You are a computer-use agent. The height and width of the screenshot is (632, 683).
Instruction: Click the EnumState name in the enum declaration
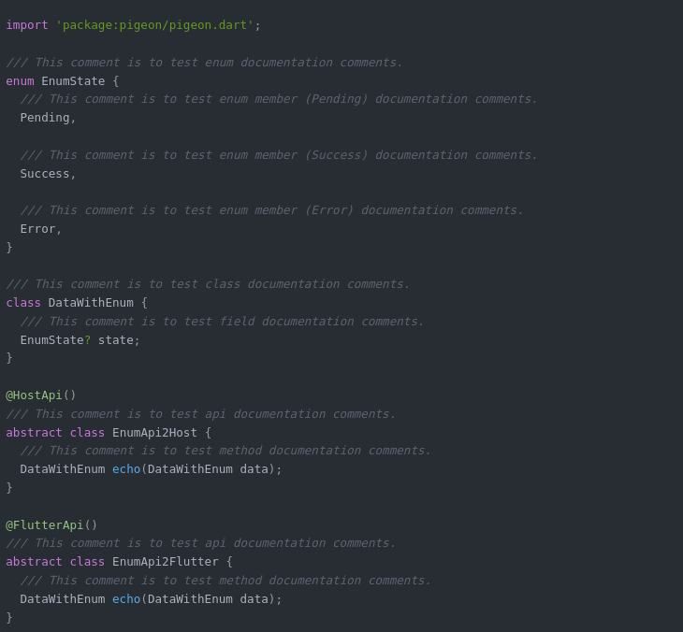73,81
